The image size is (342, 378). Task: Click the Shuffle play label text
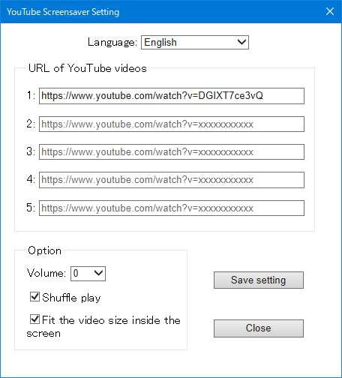(x=71, y=298)
